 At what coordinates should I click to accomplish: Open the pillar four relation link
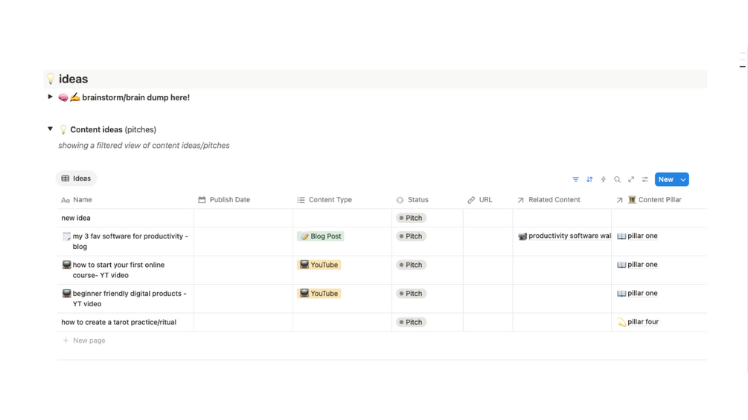(642, 322)
